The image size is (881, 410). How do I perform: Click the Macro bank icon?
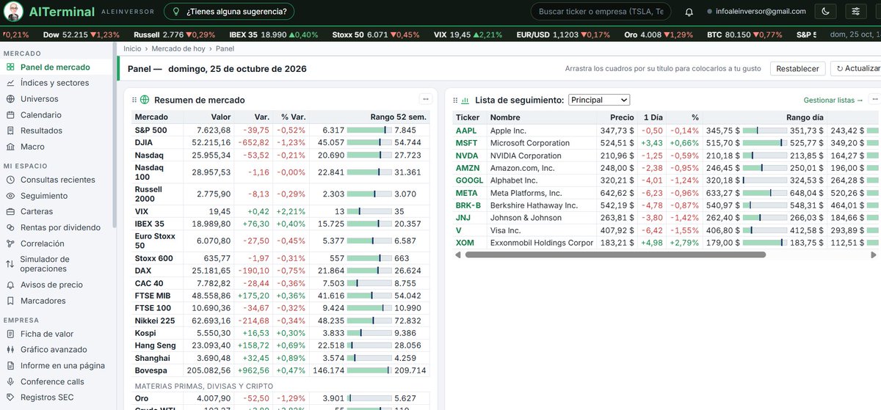pos(11,147)
